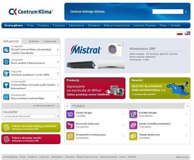Open Centrum Prasowe in top navigation
The width and height of the screenshot is (194, 160).
(145, 25)
